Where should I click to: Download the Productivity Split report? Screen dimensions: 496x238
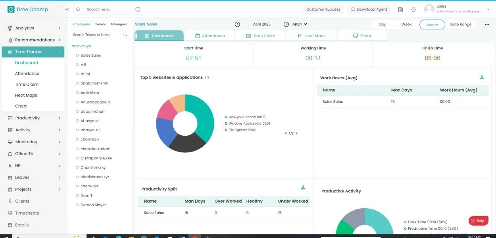[303, 187]
